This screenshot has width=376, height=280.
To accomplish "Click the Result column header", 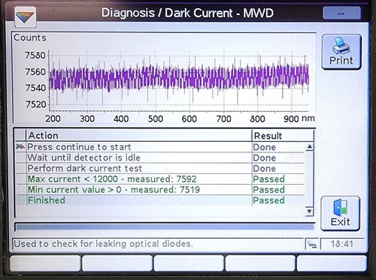I will tap(283, 136).
